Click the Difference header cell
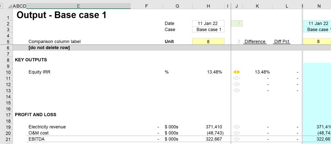This screenshot has height=144, width=331. point(255,42)
